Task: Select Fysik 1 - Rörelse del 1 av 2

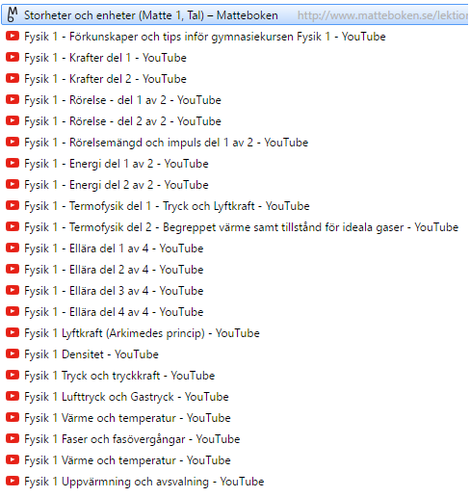Action: [122, 100]
